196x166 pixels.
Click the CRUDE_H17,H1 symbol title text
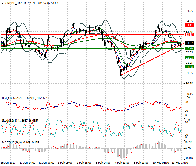[16, 3]
